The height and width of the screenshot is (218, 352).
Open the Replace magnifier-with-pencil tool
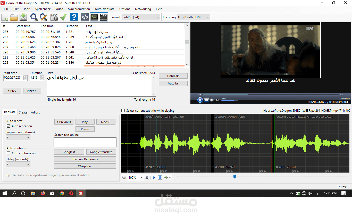pyautogui.click(x=43, y=17)
